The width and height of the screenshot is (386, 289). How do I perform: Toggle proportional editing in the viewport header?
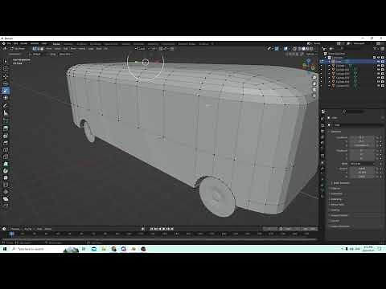171,49
